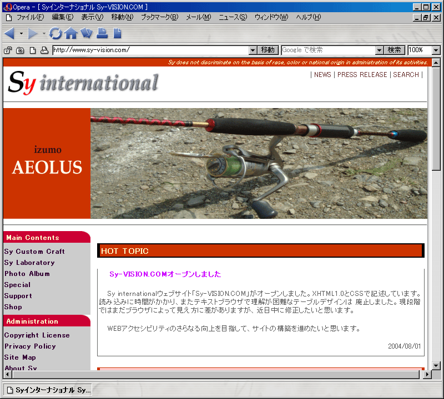Click the Sy international logo
444x399 pixels.
(83, 83)
